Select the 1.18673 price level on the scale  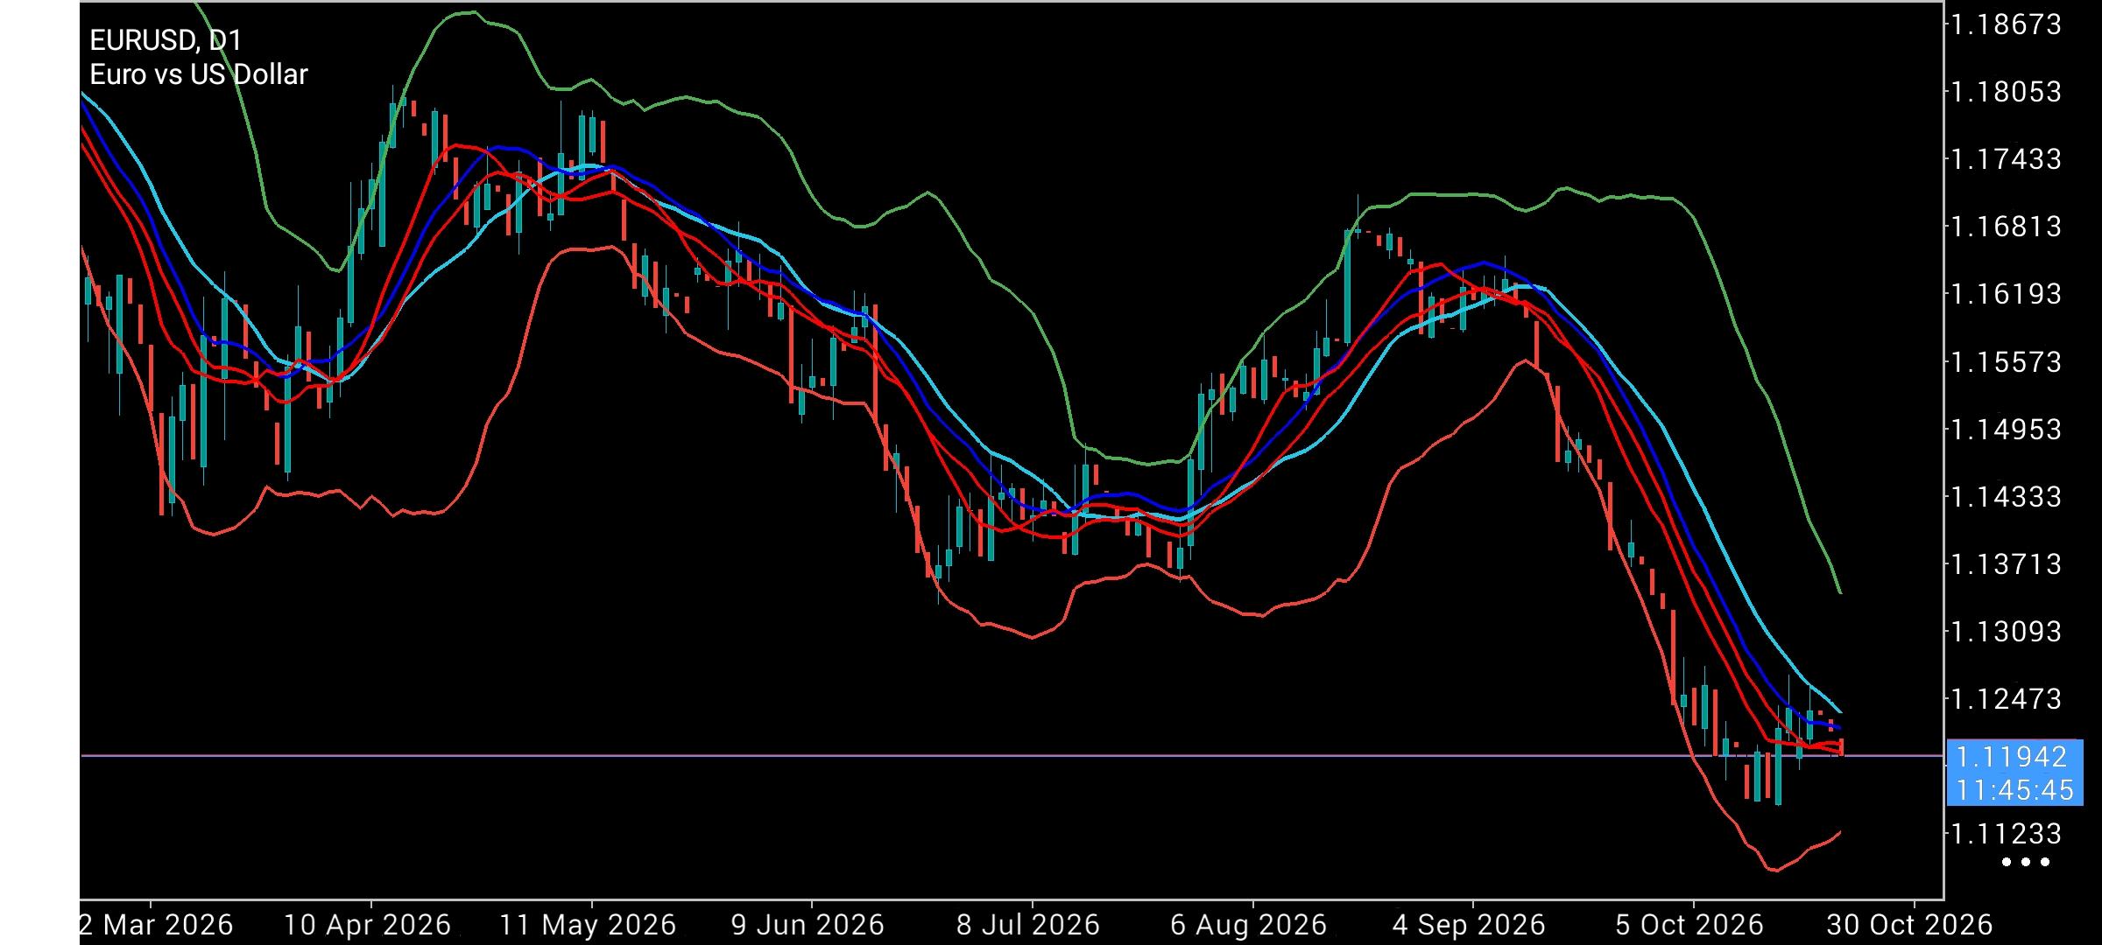(x=2005, y=24)
